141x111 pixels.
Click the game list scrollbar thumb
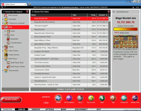[x=109, y=21]
